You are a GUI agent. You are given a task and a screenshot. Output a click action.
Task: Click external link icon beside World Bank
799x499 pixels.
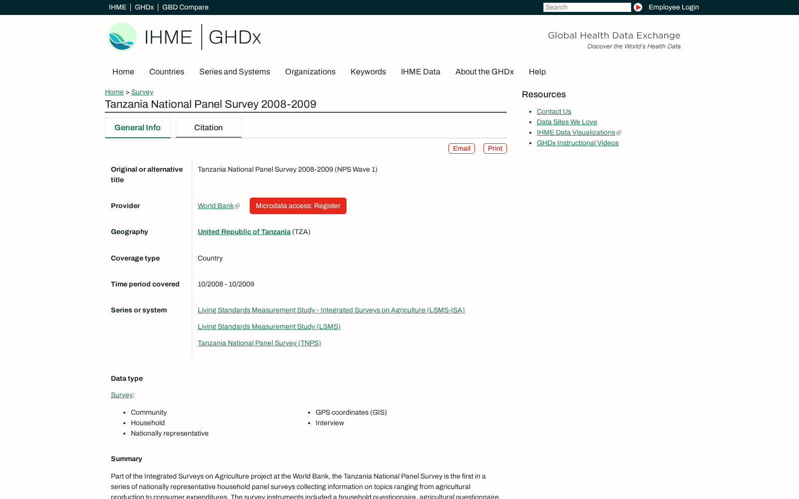click(237, 206)
